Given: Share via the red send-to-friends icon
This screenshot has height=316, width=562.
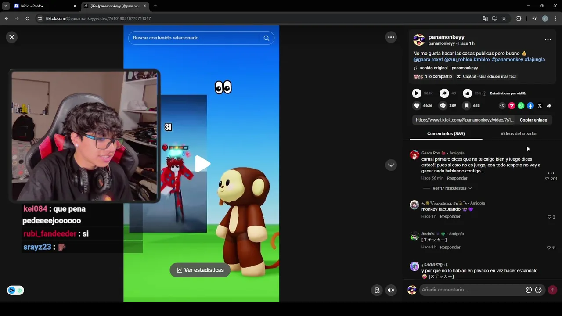Looking at the screenshot, I should pyautogui.click(x=512, y=106).
